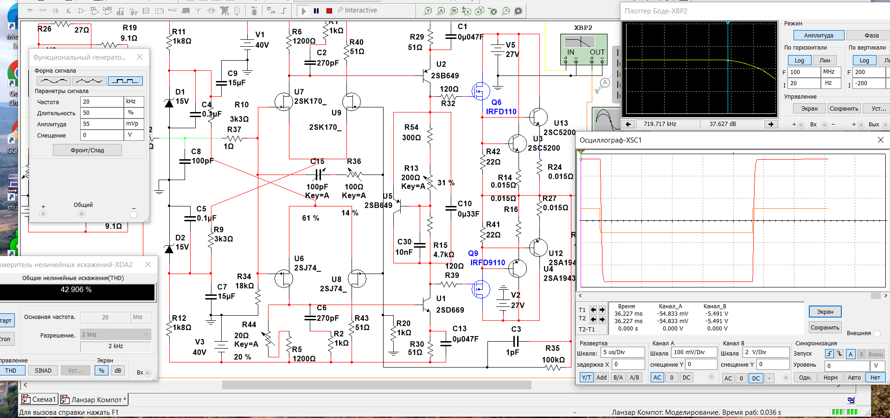Move Bode plotter cursor right

pyautogui.click(x=771, y=124)
